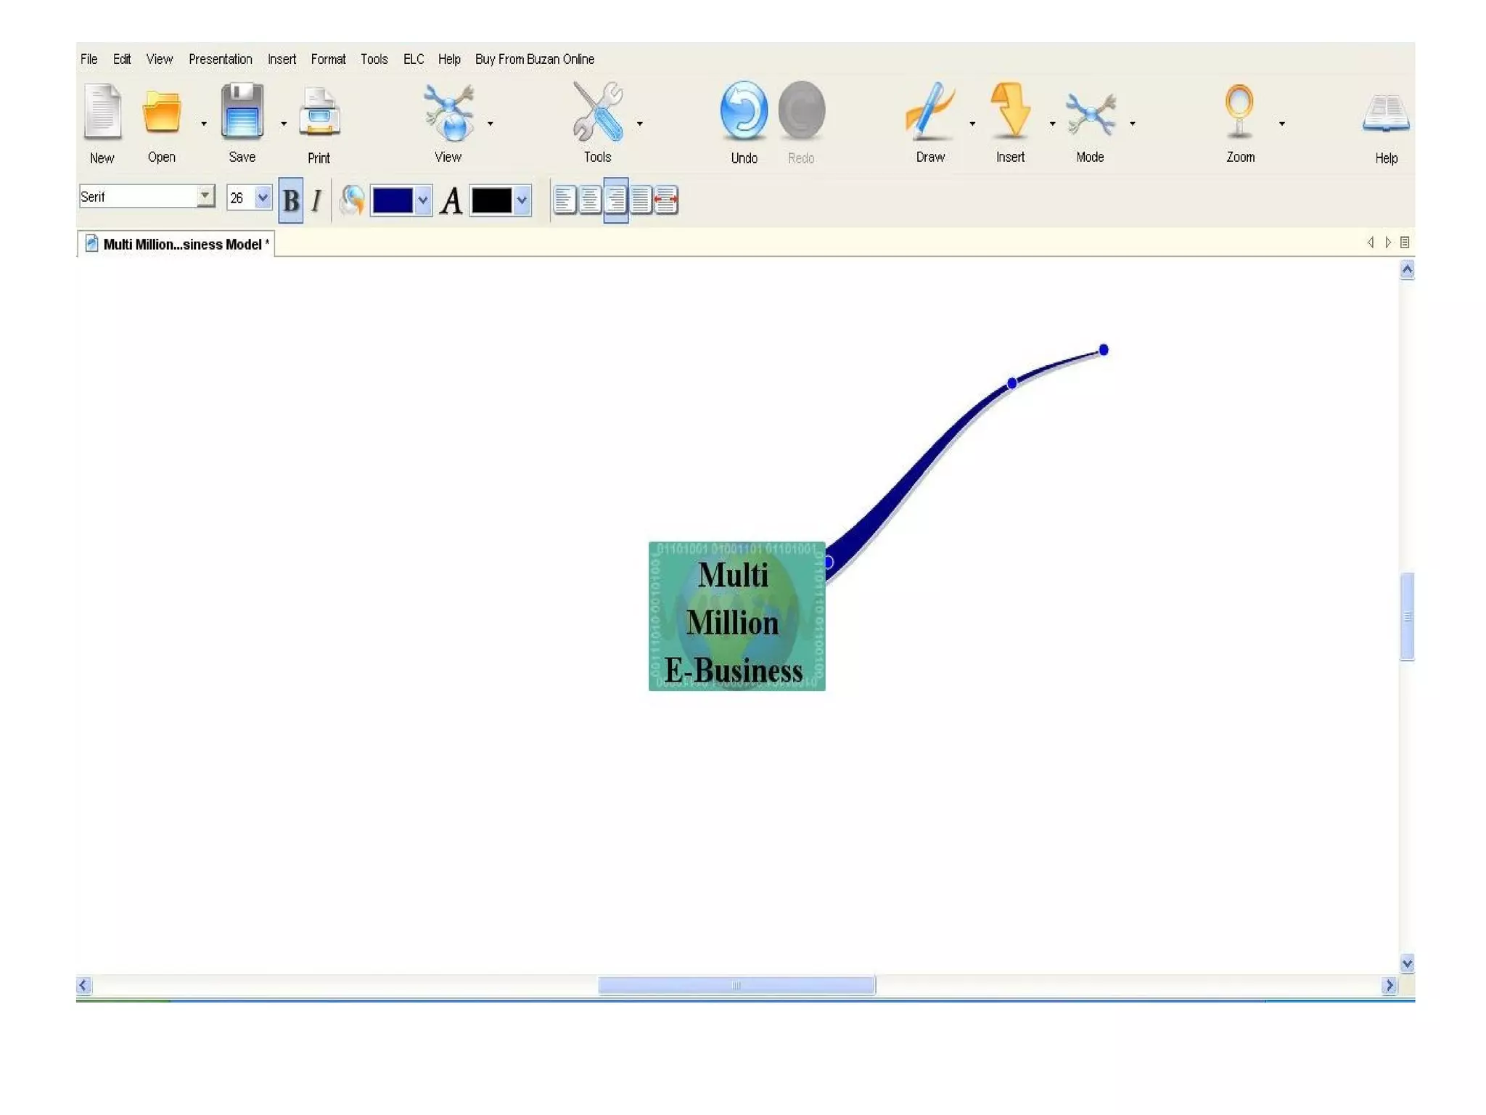Click the New document icon
1486x1115 pixels.
(102, 111)
